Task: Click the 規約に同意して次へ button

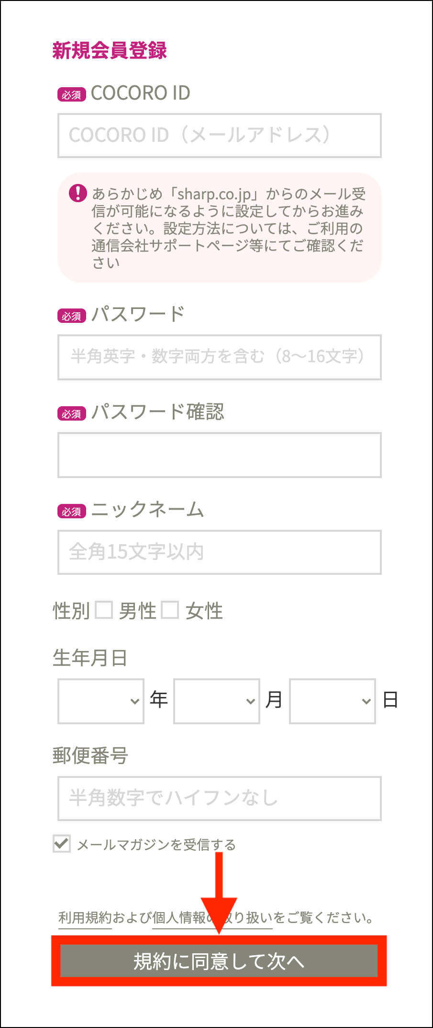Action: click(x=219, y=961)
